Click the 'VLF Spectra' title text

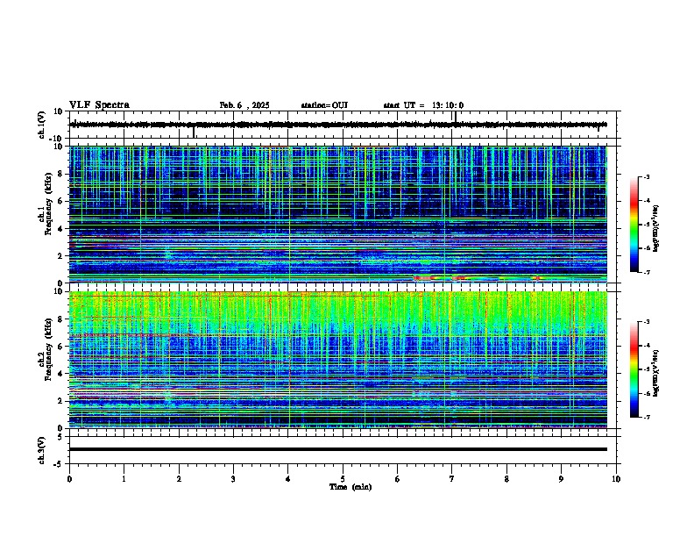pos(99,105)
